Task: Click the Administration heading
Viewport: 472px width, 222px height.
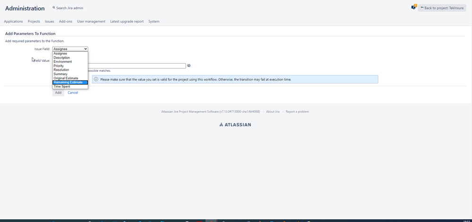Action: point(25,9)
